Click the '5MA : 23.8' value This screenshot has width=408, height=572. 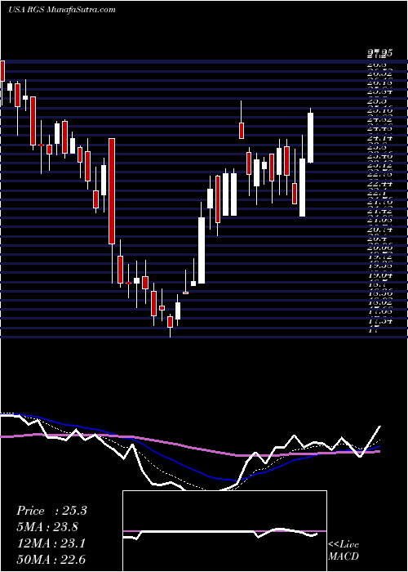pos(47,527)
